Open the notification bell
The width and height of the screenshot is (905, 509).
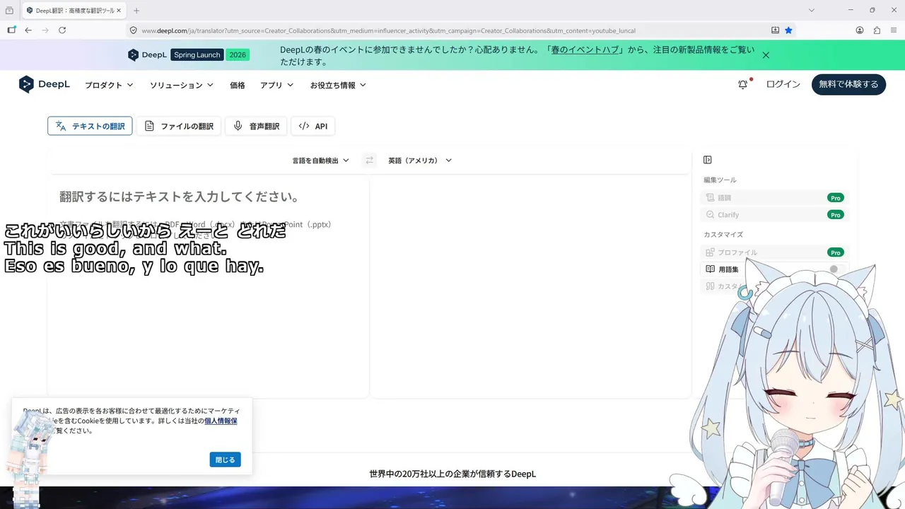[743, 84]
